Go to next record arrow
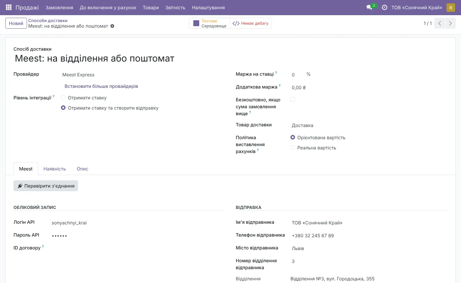The image size is (461, 283). pos(450,23)
